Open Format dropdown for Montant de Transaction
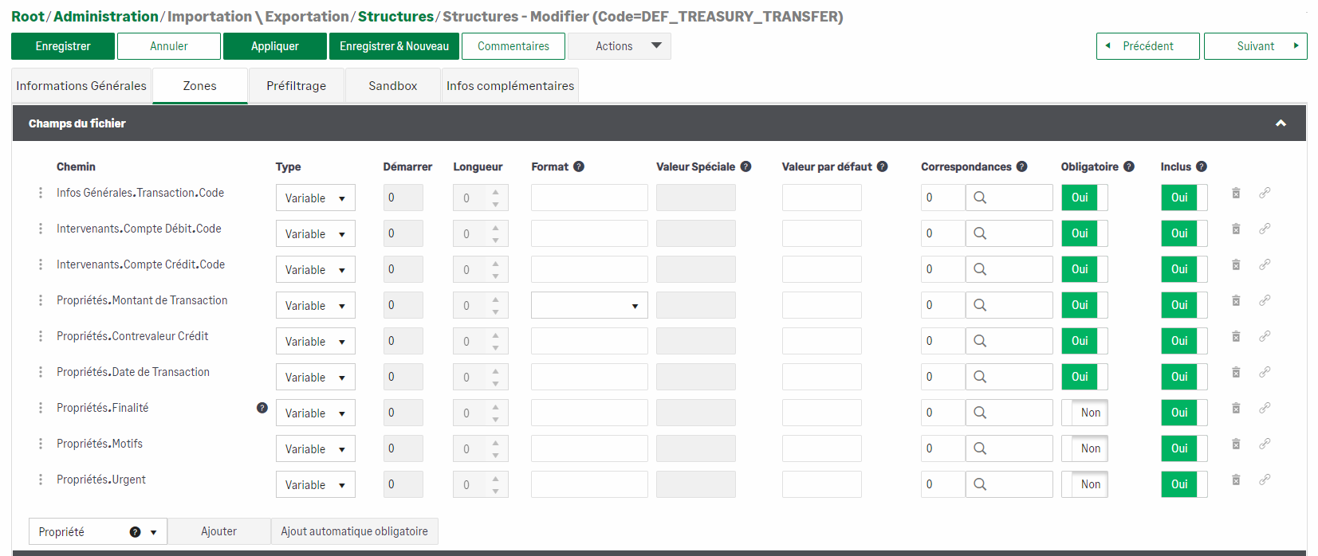This screenshot has height=556, width=1318. pos(589,306)
